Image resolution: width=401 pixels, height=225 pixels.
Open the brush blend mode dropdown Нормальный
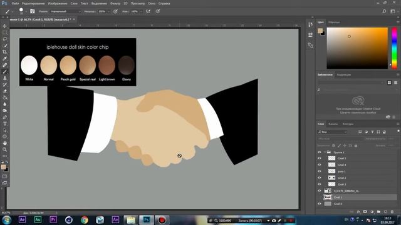[x=65, y=11]
